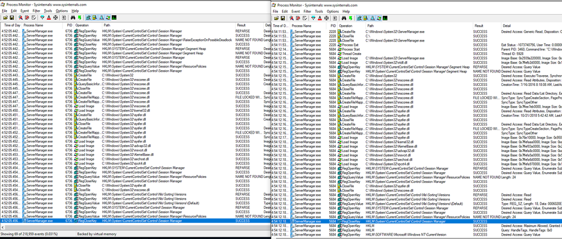The image size is (562, 239).
Task: Open Options menu in right window
Action: 333,11
